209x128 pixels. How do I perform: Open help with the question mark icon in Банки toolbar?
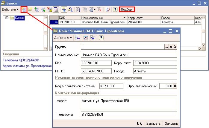115,10
